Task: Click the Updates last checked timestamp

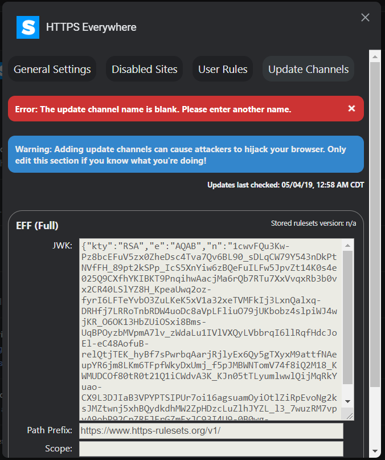Action: [286, 185]
